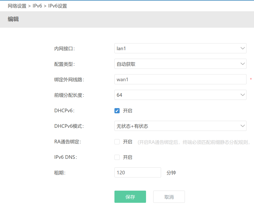Click IPv6设置 in the breadcrumb
This screenshot has width=254, height=209.
point(57,6)
